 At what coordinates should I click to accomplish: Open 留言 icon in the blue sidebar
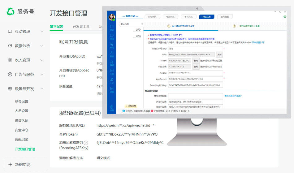tap(112, 53)
